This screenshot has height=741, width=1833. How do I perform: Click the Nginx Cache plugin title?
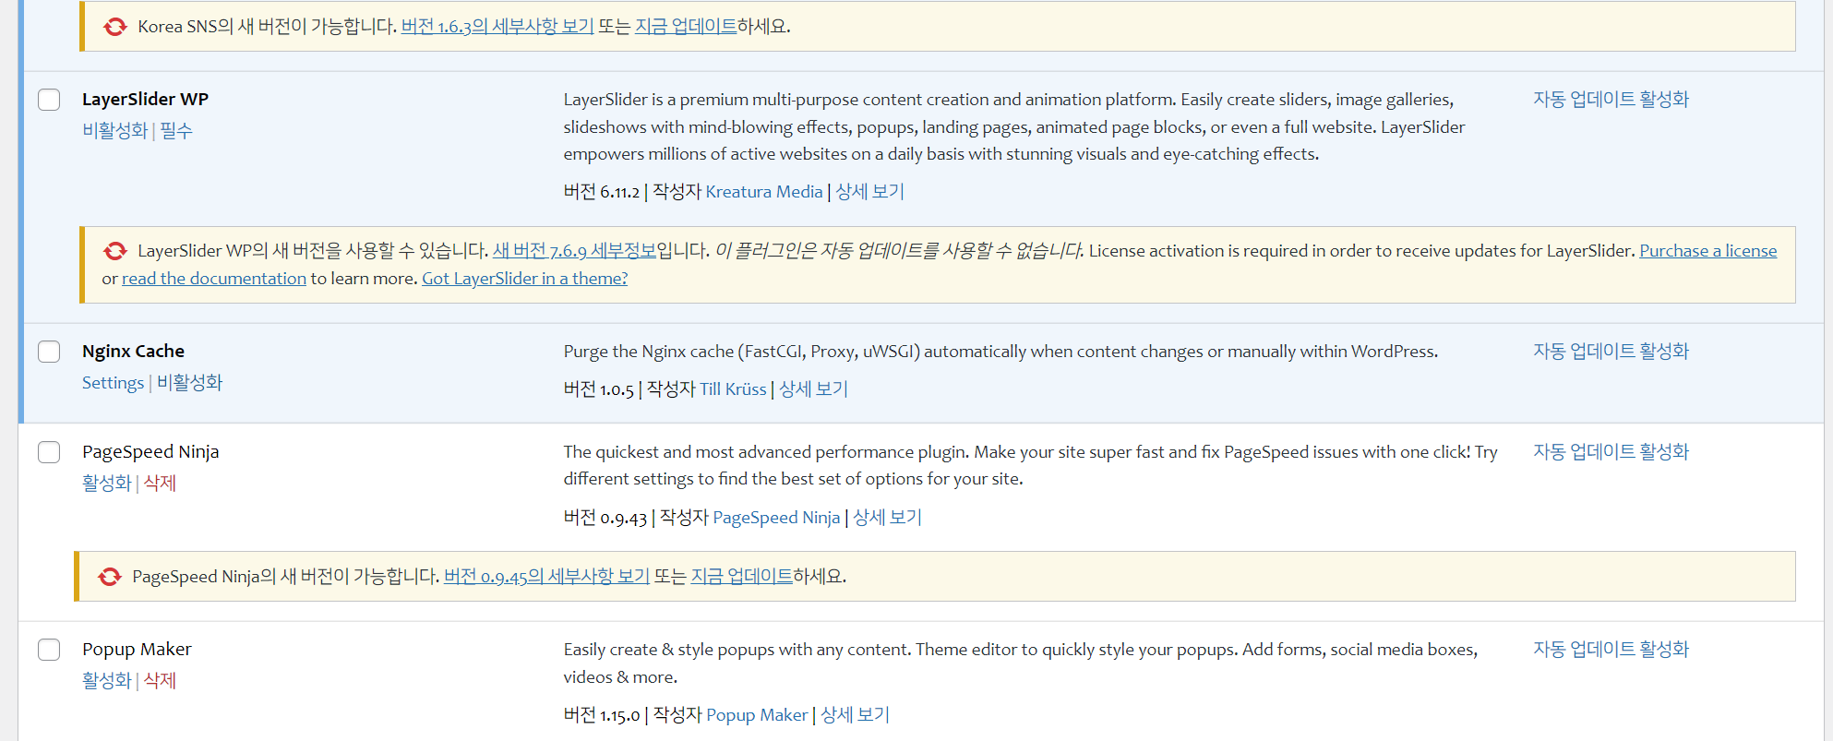[133, 351]
